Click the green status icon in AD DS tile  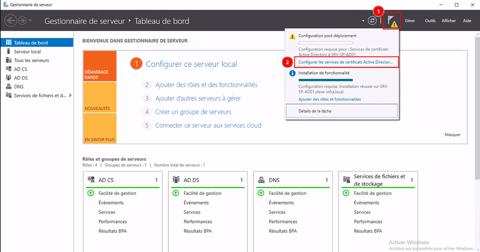pyautogui.click(x=176, y=193)
